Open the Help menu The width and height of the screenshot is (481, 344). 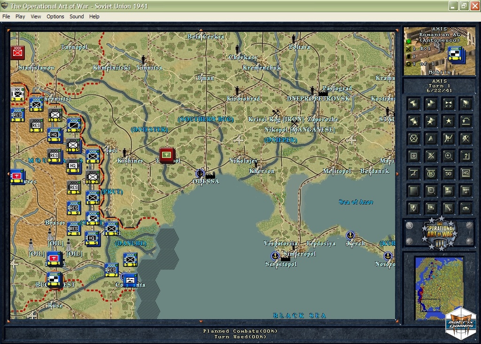(94, 16)
